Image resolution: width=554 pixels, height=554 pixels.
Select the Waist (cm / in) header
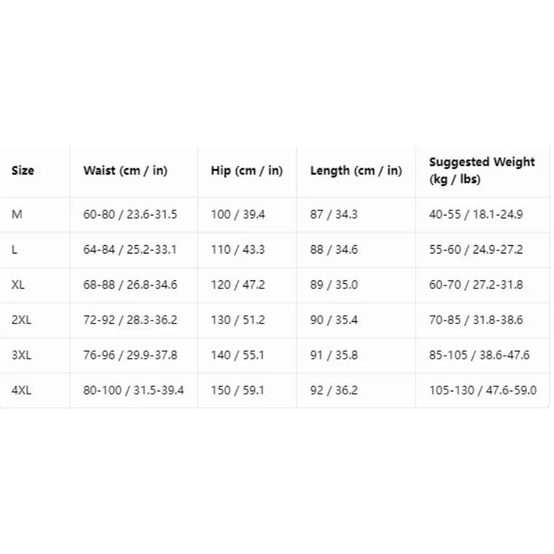(125, 170)
